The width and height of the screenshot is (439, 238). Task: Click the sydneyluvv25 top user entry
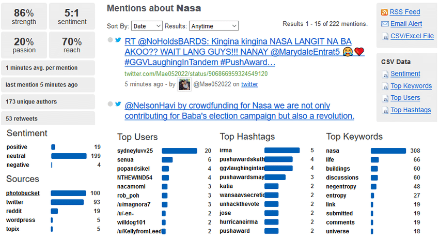pyautogui.click(x=135, y=151)
